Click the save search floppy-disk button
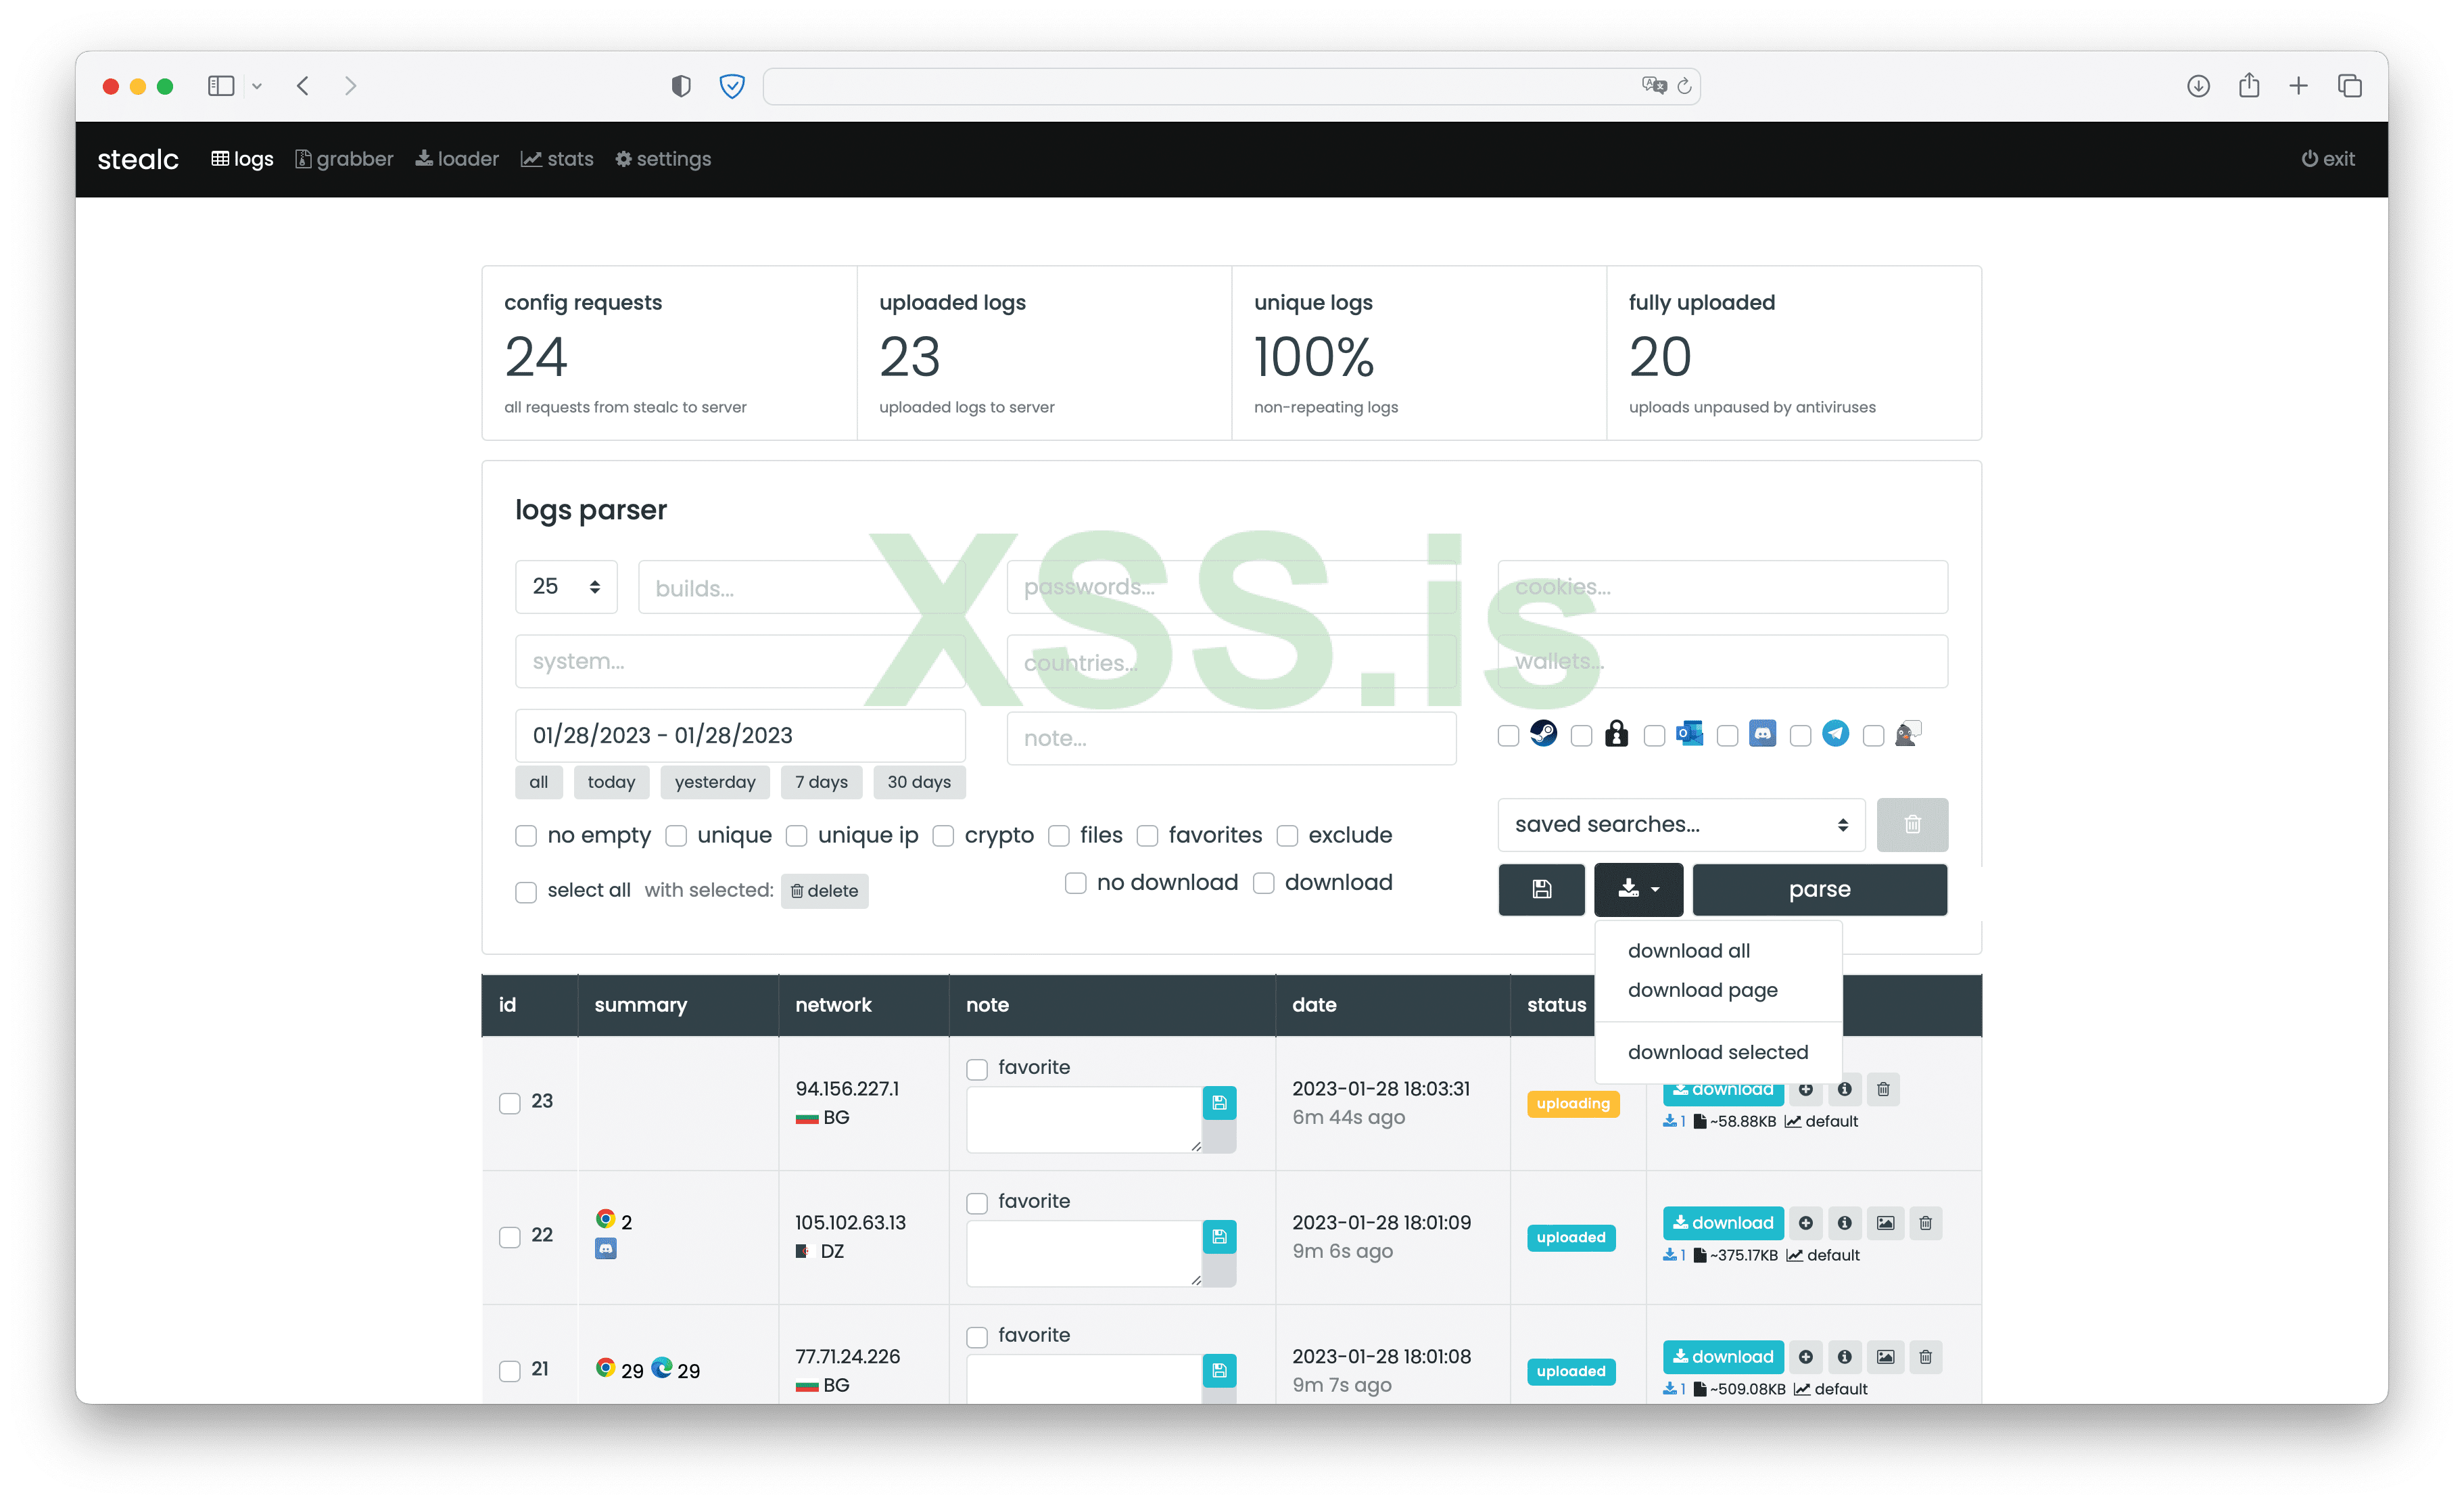The height and width of the screenshot is (1504, 2464). (1541, 889)
